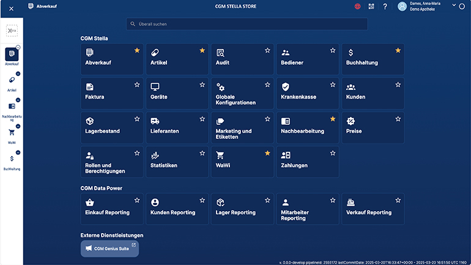Close the Abverkauf sidebar tab badge
The width and height of the screenshot is (471, 265).
coord(18,47)
